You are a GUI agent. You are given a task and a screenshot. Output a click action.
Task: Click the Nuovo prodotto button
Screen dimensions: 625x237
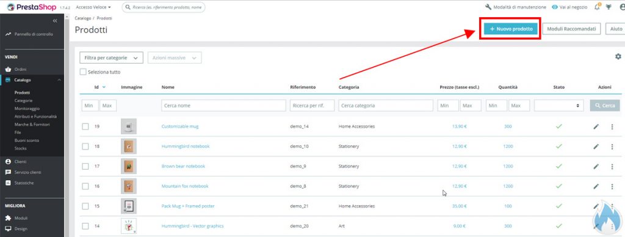pyautogui.click(x=511, y=29)
